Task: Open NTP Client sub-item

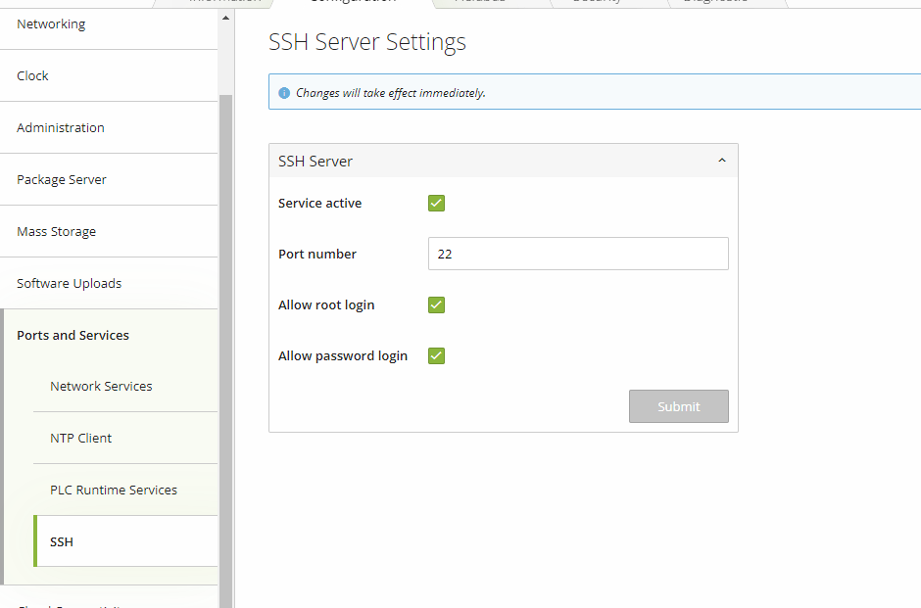Action: pyautogui.click(x=125, y=438)
